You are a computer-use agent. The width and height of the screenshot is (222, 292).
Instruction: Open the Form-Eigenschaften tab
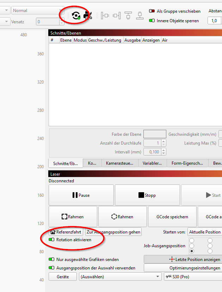click(x=187, y=163)
